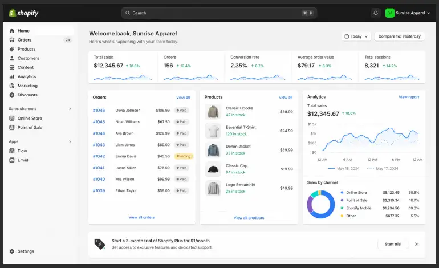Click the Total sessions 8,321 card
The height and width of the screenshot is (268, 439).
[x=392, y=67]
